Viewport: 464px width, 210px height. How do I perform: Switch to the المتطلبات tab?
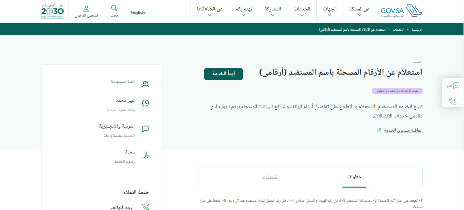pyautogui.click(x=270, y=177)
